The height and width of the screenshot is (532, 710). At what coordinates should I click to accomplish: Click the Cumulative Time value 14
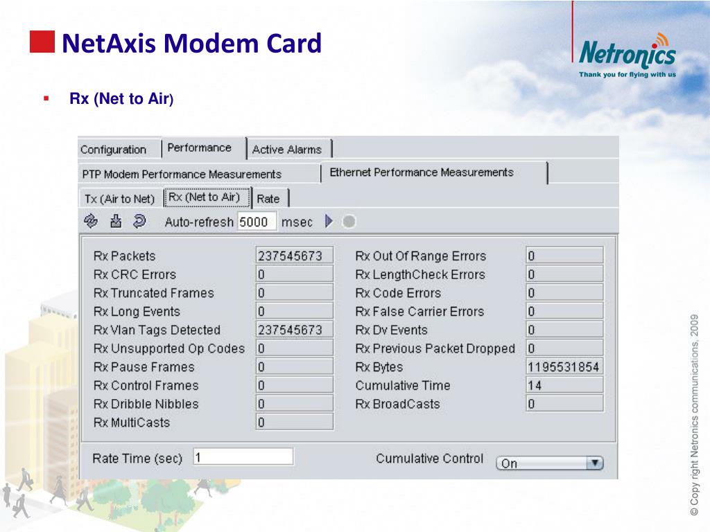[564, 385]
